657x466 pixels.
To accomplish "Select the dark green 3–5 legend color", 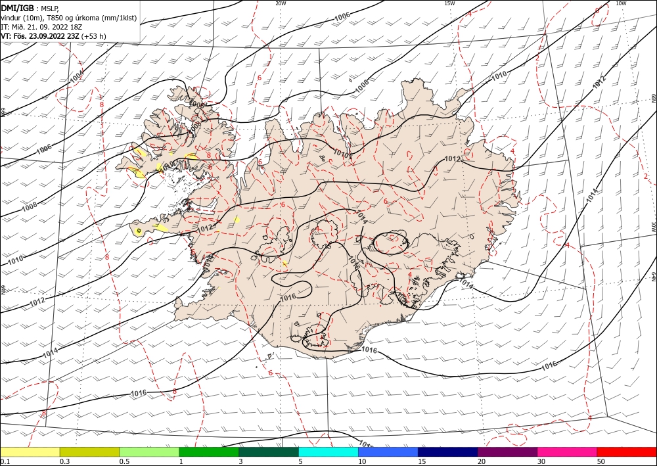I will 269,452.
